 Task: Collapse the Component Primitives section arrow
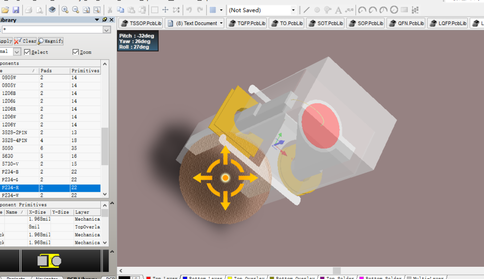pyautogui.click(x=112, y=203)
